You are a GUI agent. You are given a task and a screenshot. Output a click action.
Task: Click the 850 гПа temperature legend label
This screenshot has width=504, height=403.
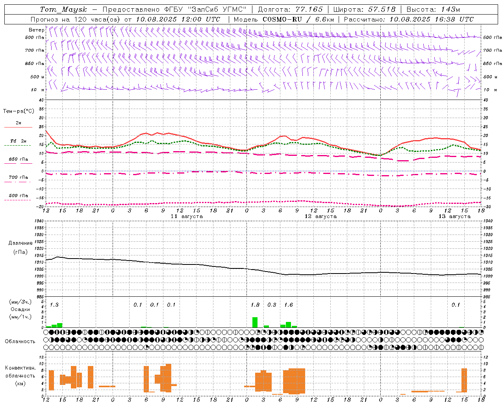pyautogui.click(x=18, y=159)
